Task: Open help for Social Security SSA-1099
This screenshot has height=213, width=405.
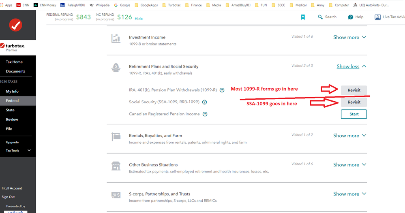Action: (204, 102)
